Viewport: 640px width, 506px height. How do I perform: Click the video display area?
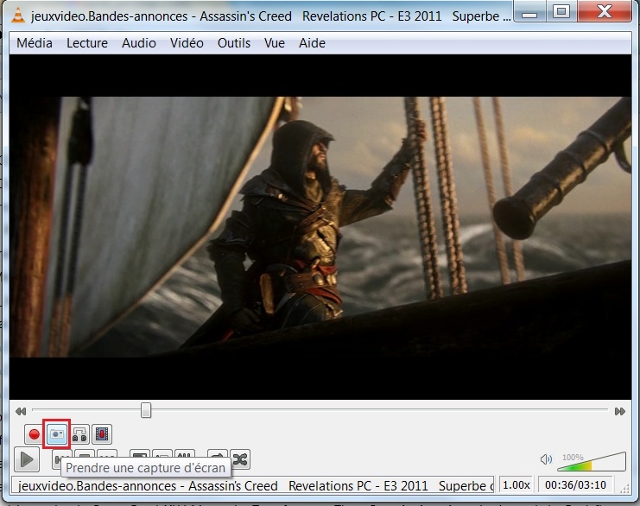(x=320, y=227)
